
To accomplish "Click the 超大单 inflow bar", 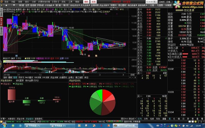I will coord(12,94).
